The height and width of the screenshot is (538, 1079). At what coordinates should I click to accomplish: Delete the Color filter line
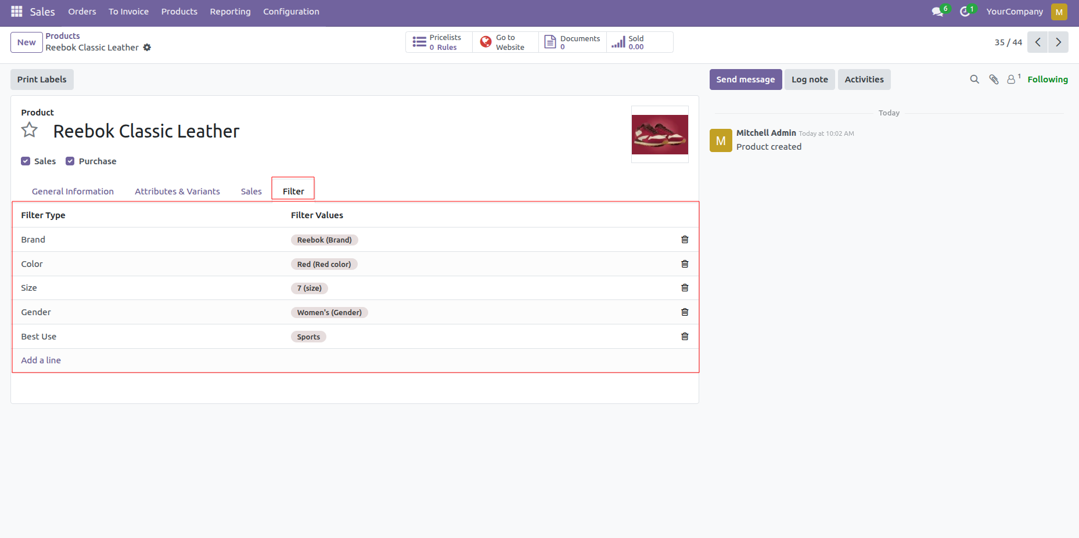(685, 264)
